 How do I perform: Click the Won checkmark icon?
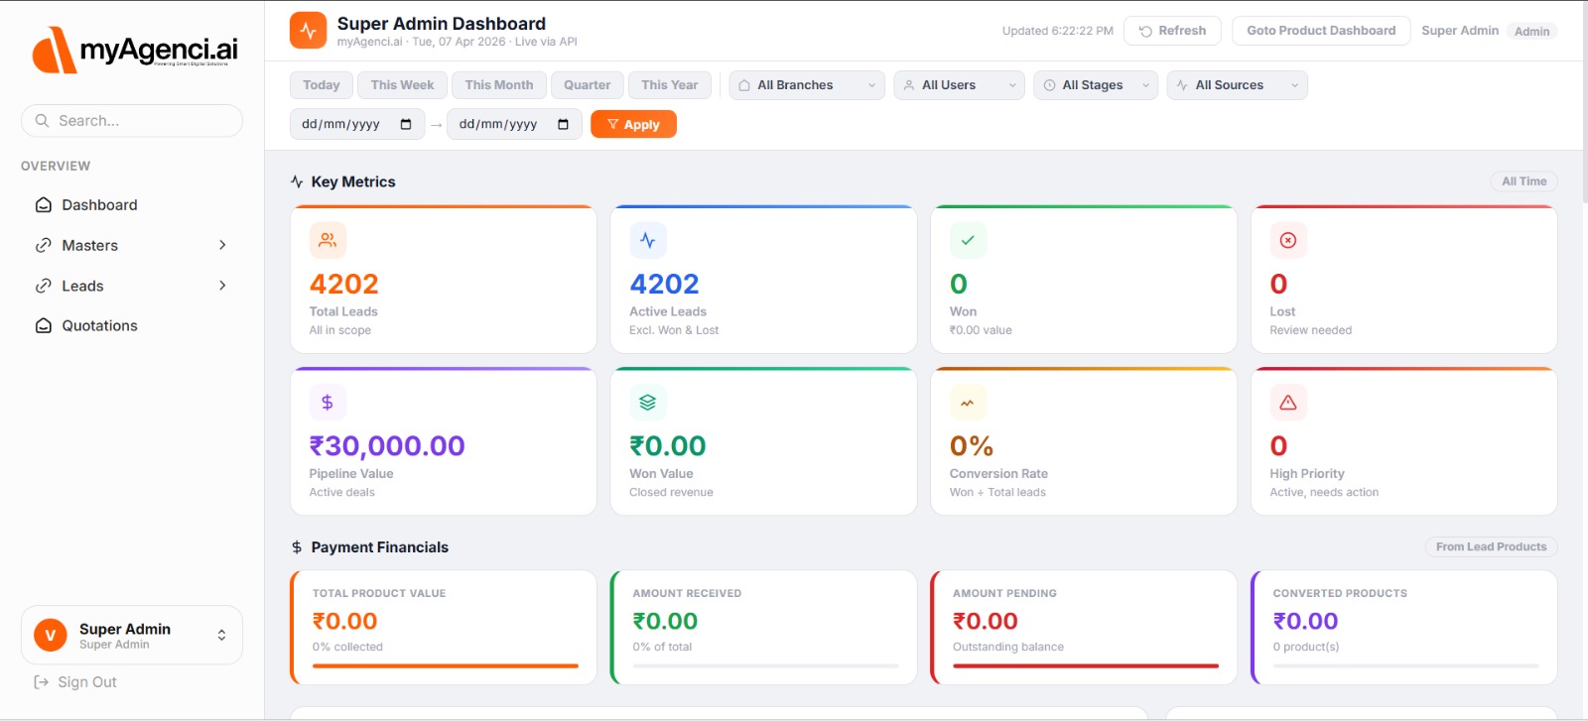tap(968, 240)
